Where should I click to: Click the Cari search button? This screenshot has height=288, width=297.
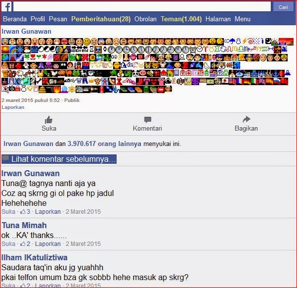coord(283,7)
